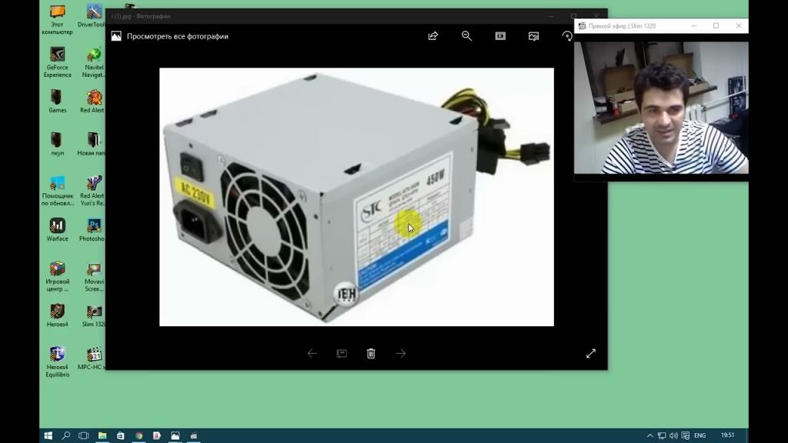Select the GeForce Experience desktop shortcut
This screenshot has width=788, height=443.
tap(58, 62)
